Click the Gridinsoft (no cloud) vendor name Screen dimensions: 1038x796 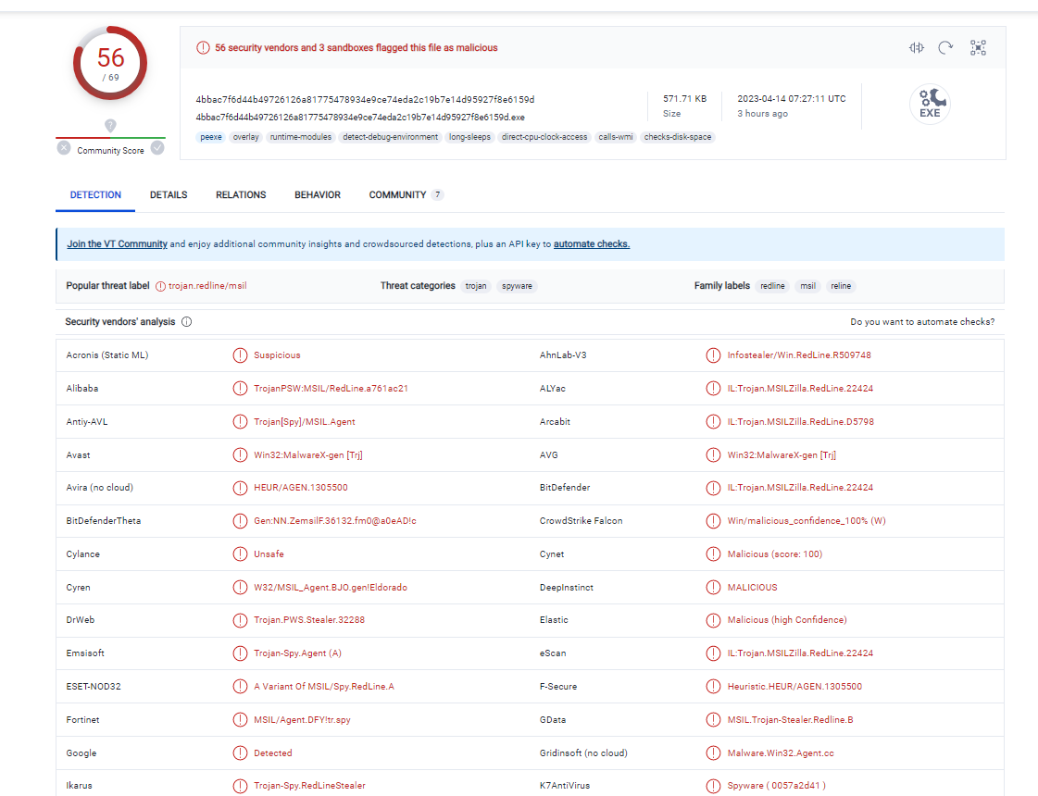click(x=583, y=753)
